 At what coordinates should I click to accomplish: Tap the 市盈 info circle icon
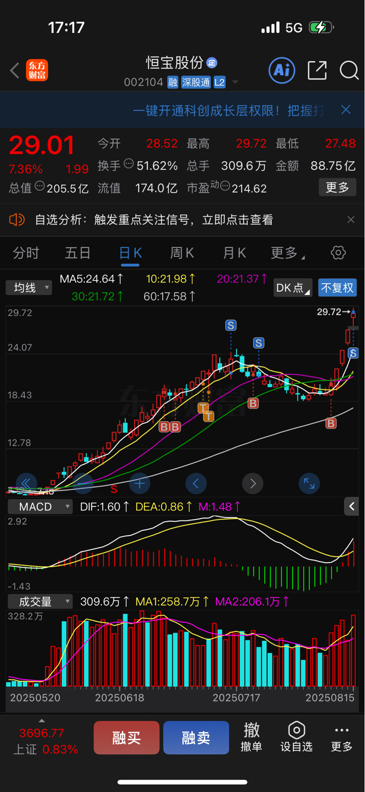[225, 186]
